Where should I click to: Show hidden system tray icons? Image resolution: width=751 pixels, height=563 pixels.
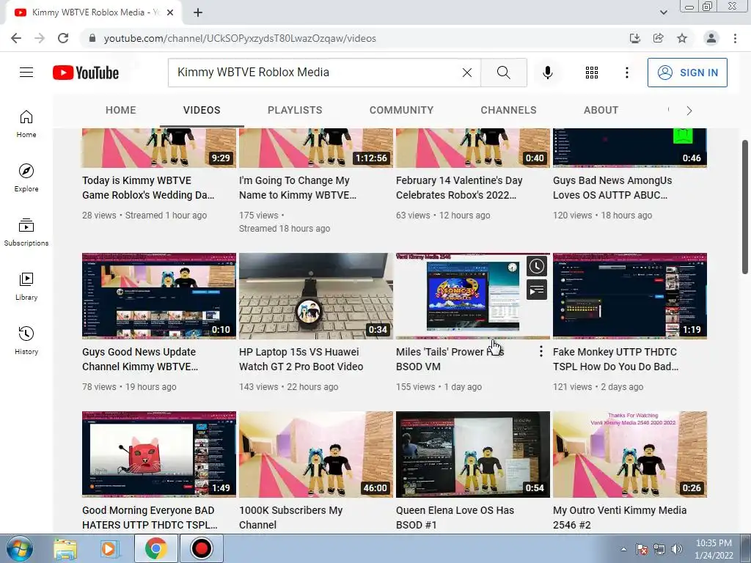click(x=623, y=549)
